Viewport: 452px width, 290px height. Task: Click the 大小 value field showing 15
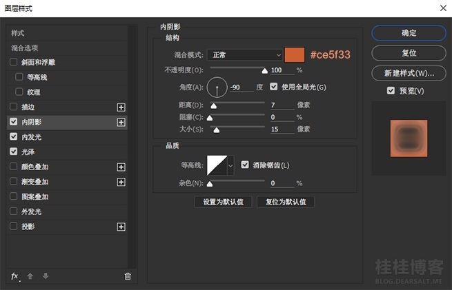[x=282, y=130]
